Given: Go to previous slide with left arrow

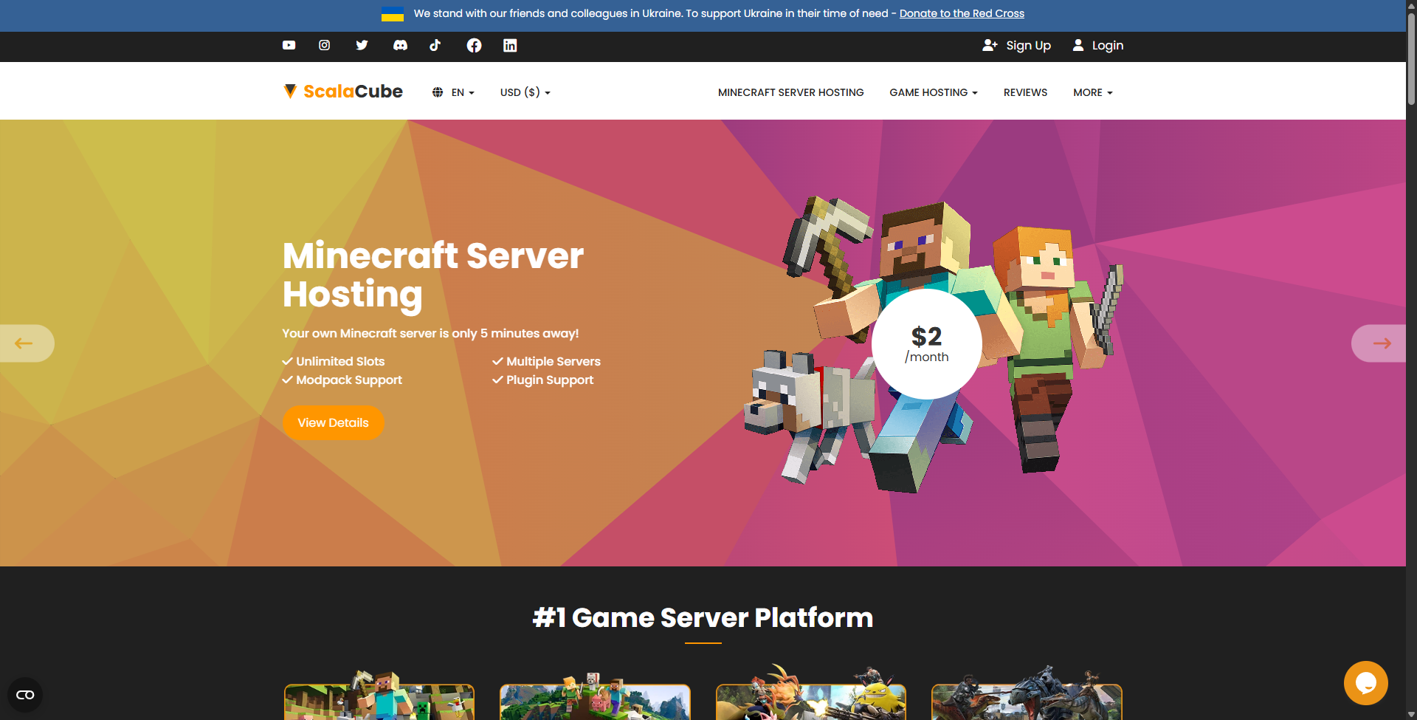Looking at the screenshot, I should pos(26,343).
